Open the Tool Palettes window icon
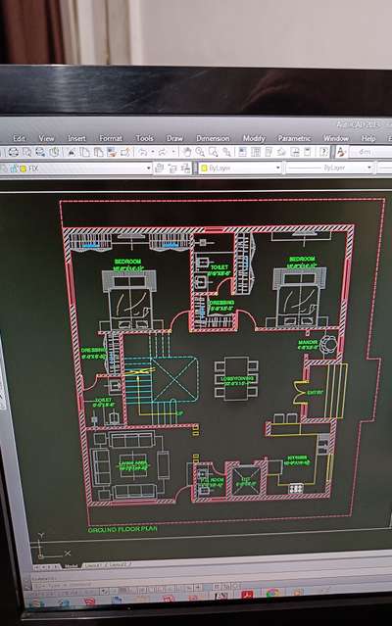 coord(269,152)
